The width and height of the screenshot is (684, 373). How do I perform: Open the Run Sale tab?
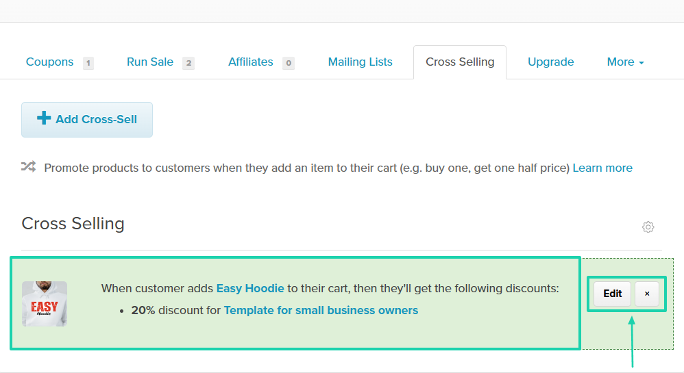click(150, 62)
